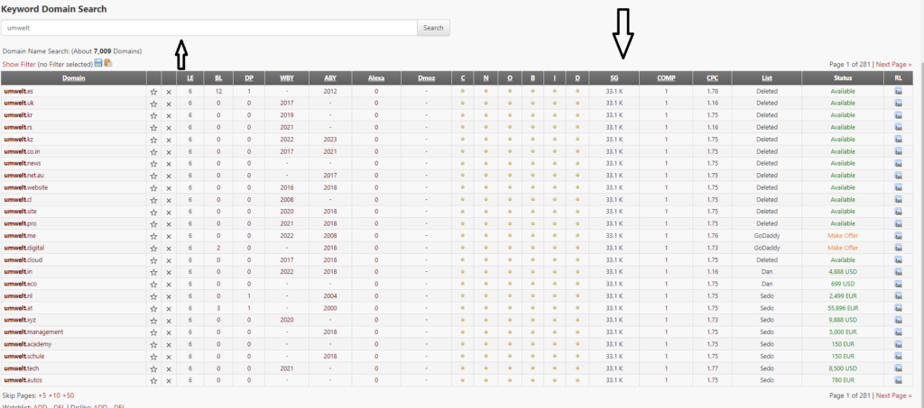Screen dimensions: 924x408
Task: Sort table by the Domain column header
Action: 74,78
